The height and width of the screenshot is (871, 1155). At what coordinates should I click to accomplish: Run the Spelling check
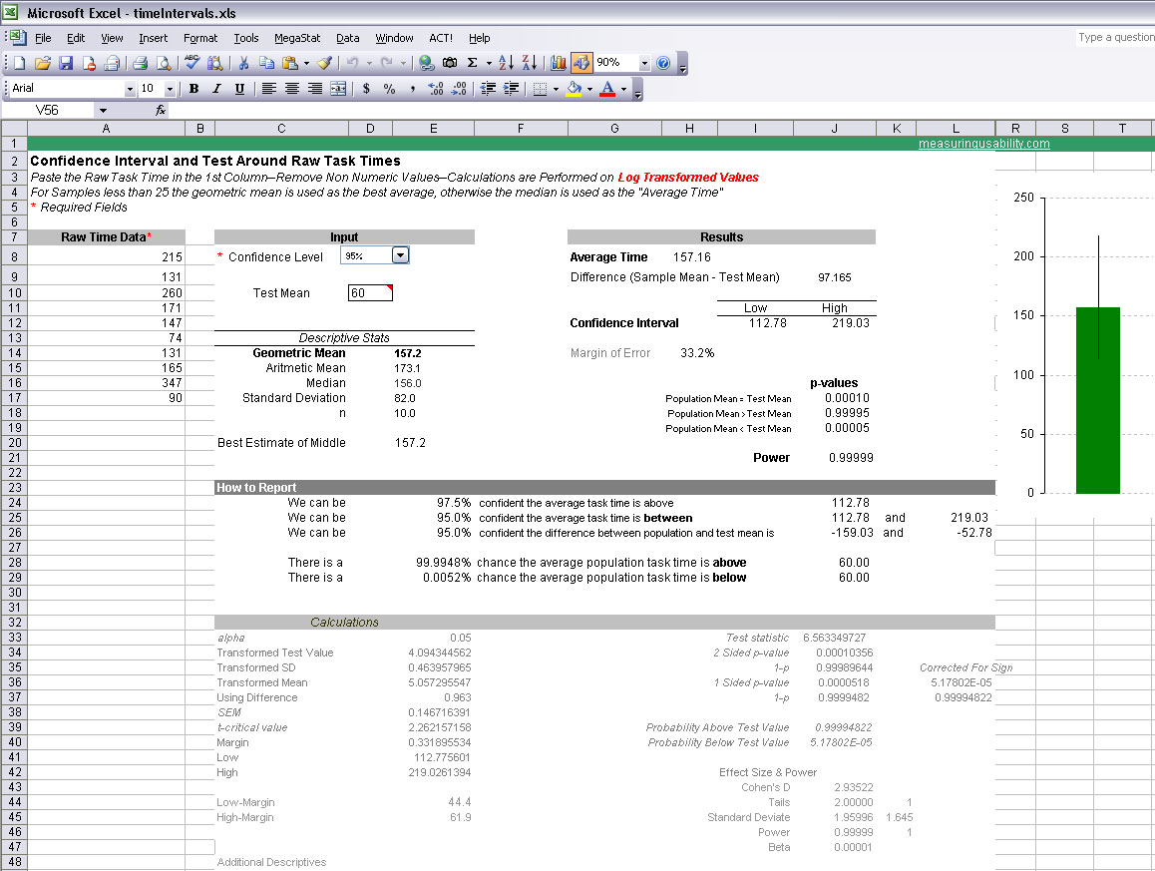pos(192,64)
